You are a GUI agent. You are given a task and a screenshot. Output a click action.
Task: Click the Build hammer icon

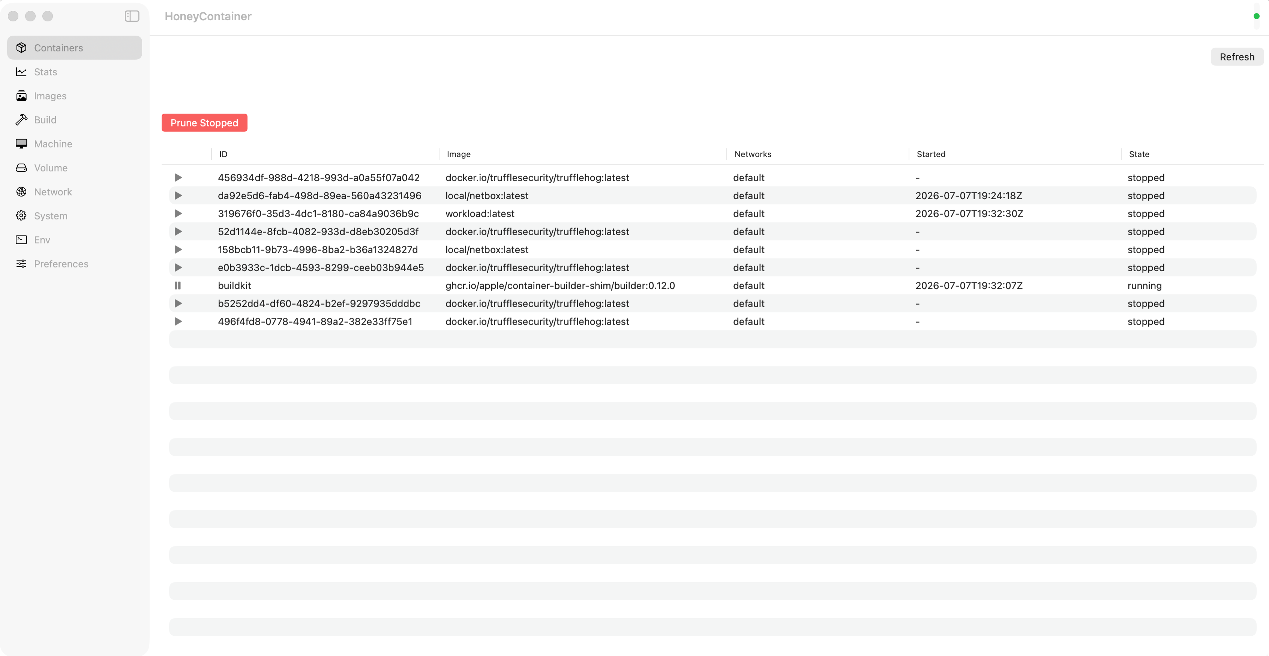21,120
